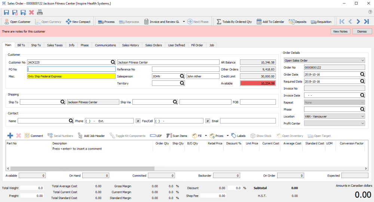This screenshot has height=202, width=374.
Task: Click the Save icon in top toolbar
Action: [6, 12]
